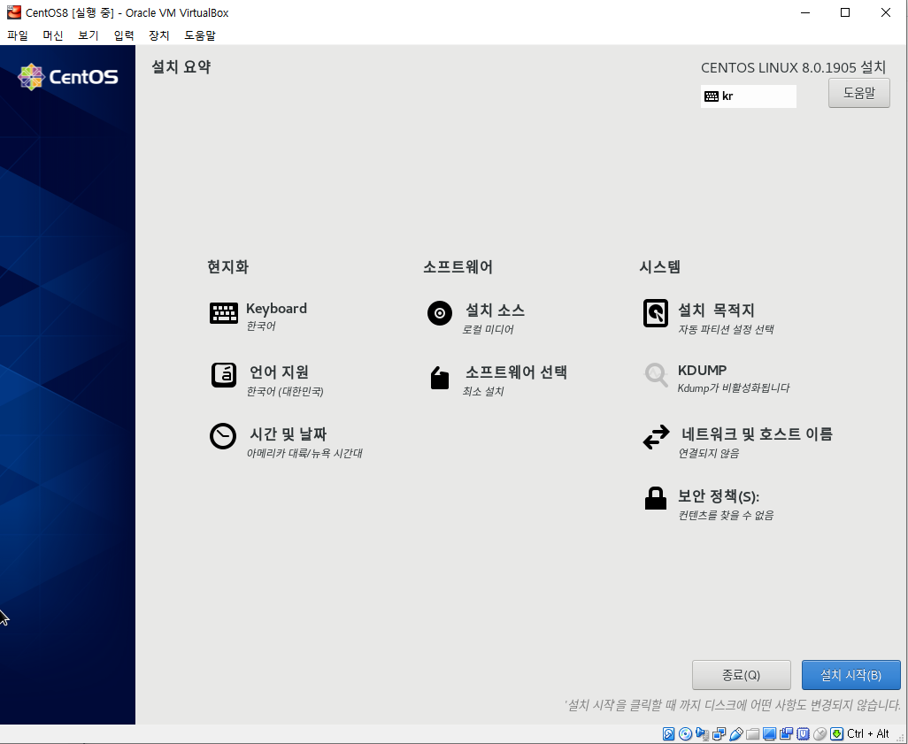
Task: Click the CPU chip status bar icon
Action: [804, 733]
